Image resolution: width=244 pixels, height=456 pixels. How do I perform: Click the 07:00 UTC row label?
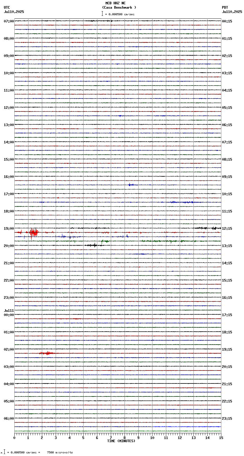coord(9,21)
